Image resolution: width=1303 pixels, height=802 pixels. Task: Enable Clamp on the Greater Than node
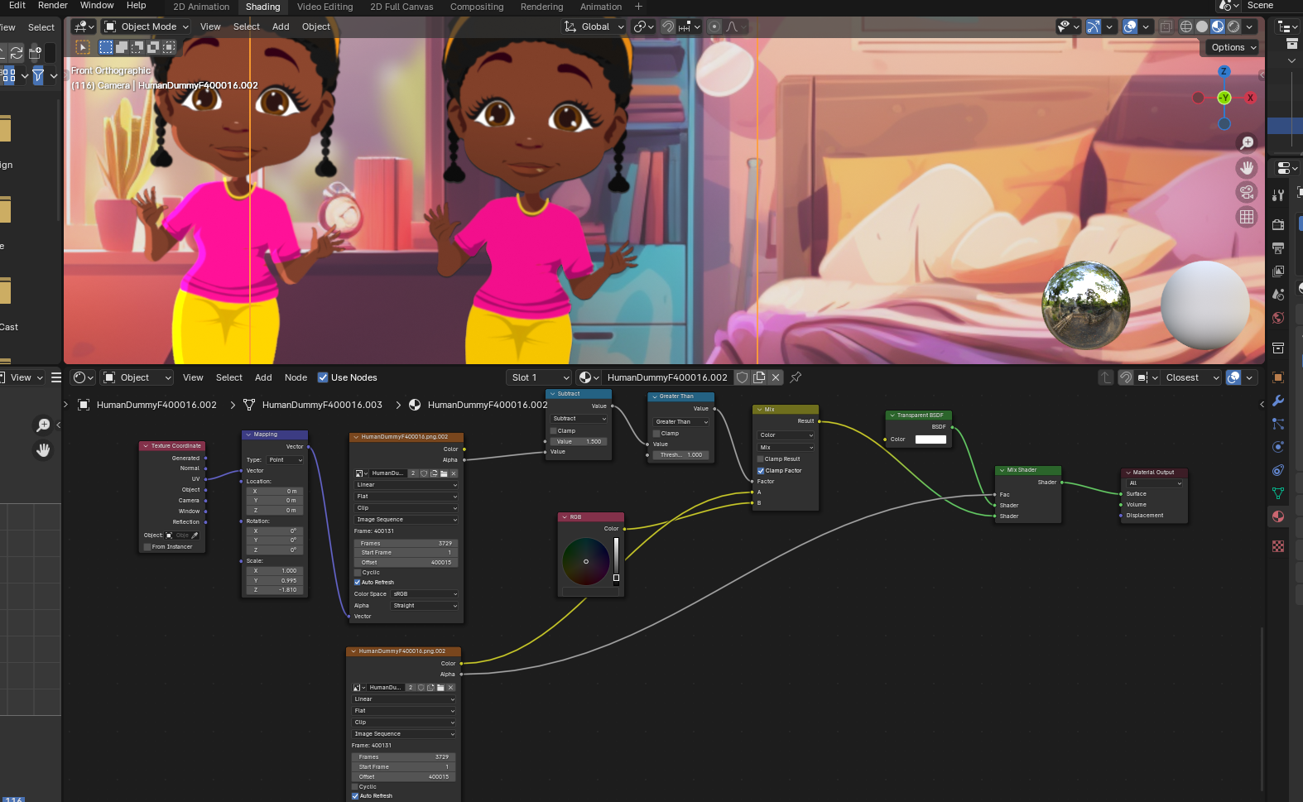click(x=657, y=434)
